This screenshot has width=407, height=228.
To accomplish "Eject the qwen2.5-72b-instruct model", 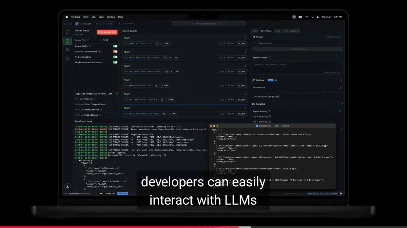I will click(x=241, y=44).
